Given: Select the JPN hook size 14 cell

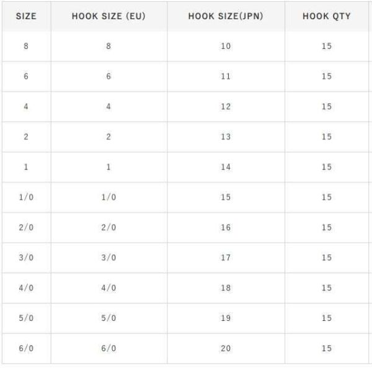Looking at the screenshot, I should pos(226,167).
